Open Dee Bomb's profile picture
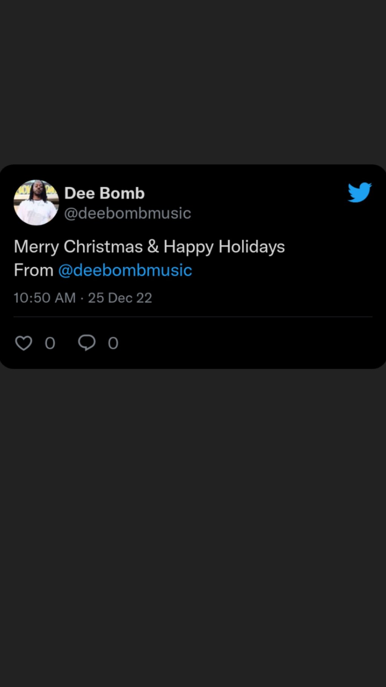This screenshot has height=687, width=386. pyautogui.click(x=36, y=203)
